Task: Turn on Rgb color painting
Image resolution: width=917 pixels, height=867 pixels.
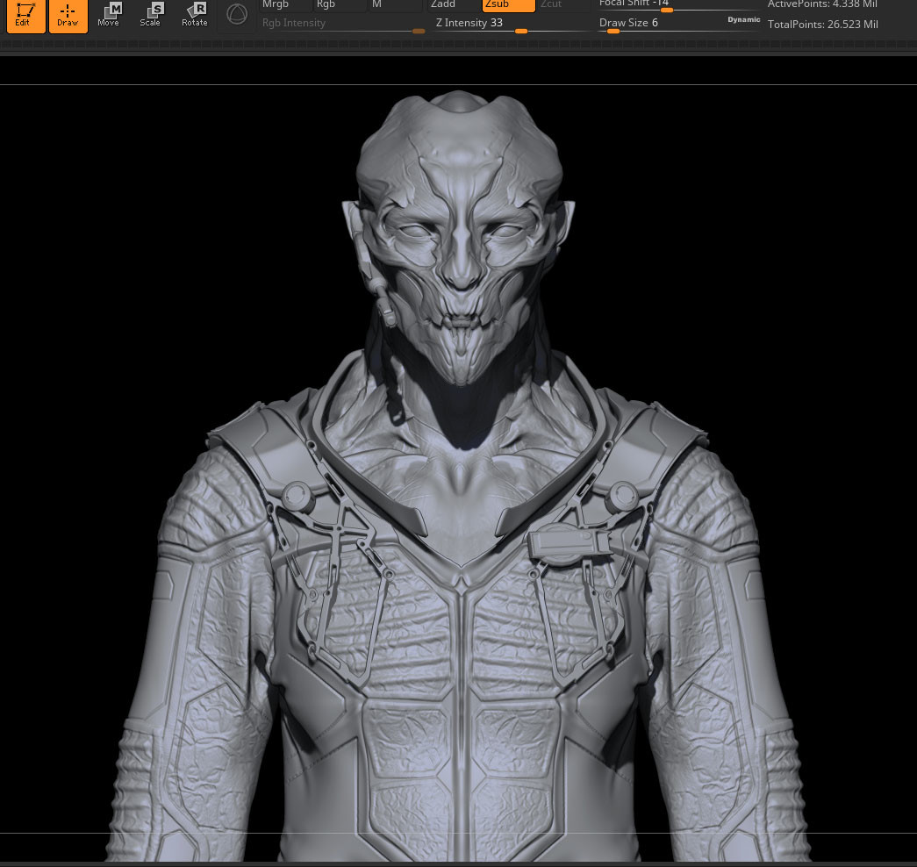Action: (x=340, y=5)
